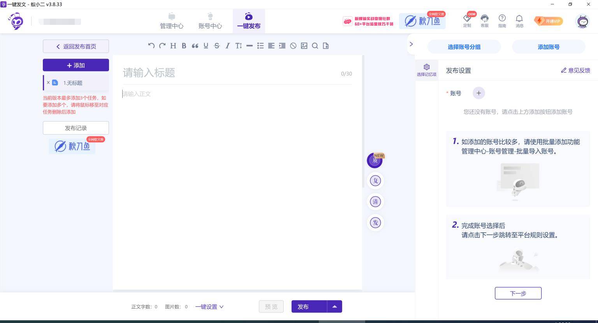Viewport: 598px width, 323px height.
Task: Toggle bold text formatting
Action: [184, 46]
